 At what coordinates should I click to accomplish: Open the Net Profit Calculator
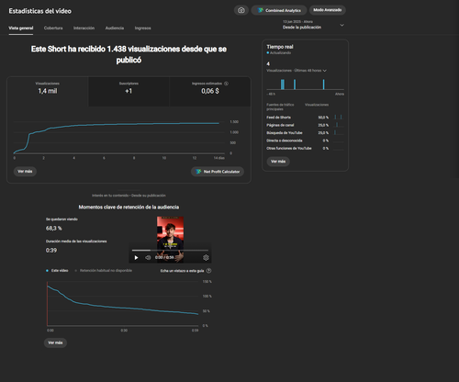[x=218, y=172]
